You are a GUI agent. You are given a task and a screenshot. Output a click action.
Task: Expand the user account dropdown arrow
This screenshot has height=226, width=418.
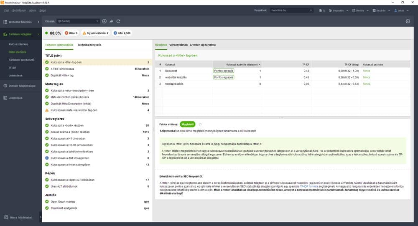click(408, 10)
